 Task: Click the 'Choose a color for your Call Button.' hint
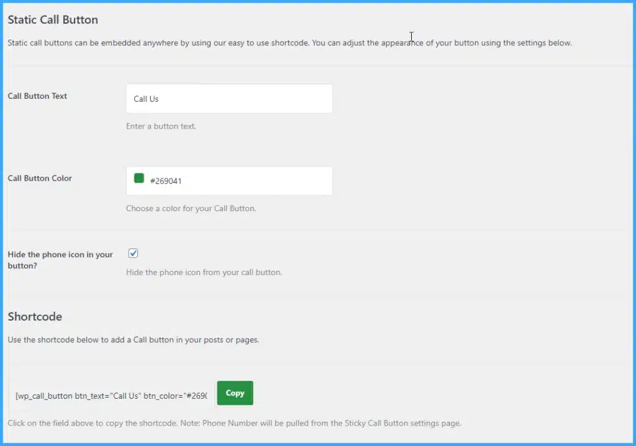pos(191,209)
